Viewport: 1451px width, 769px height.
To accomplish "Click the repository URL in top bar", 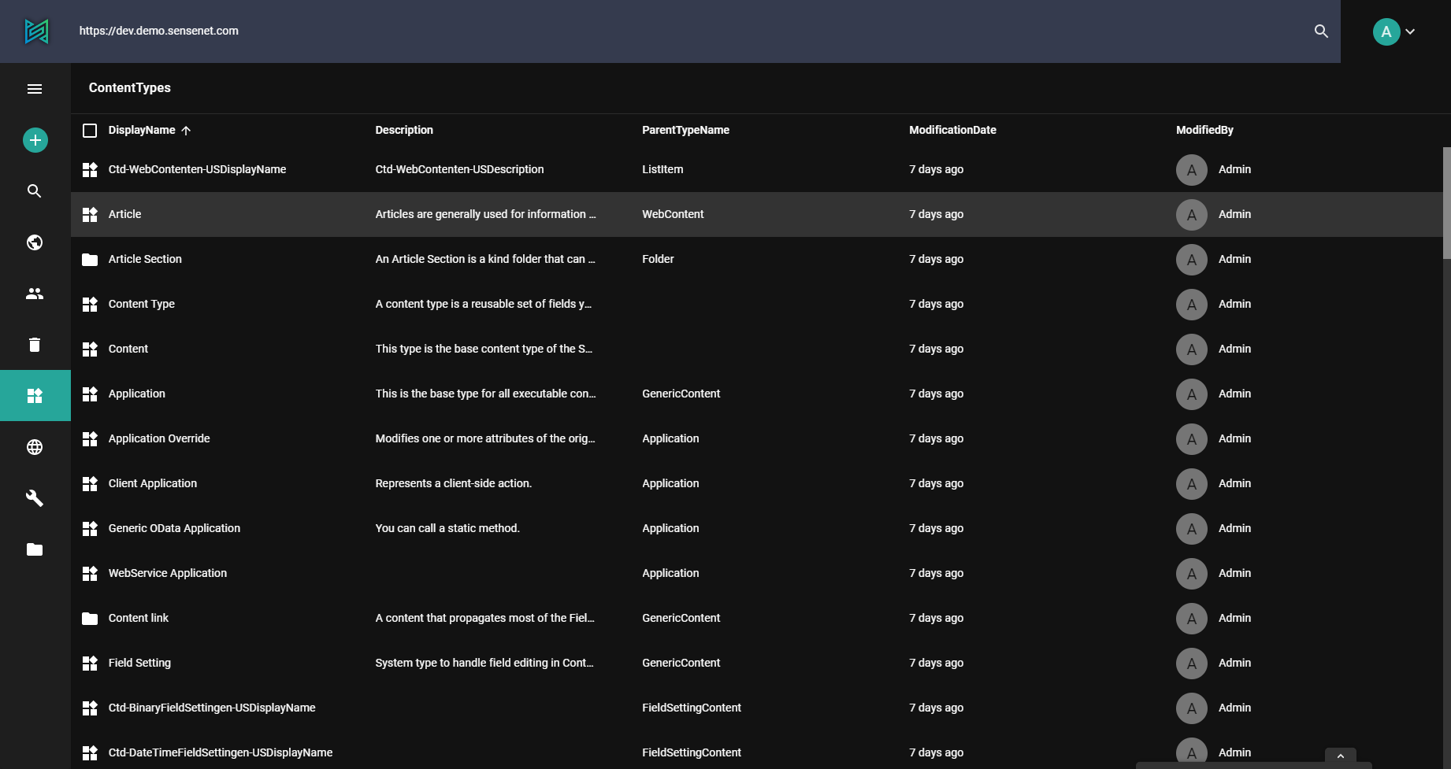I will click(x=158, y=31).
